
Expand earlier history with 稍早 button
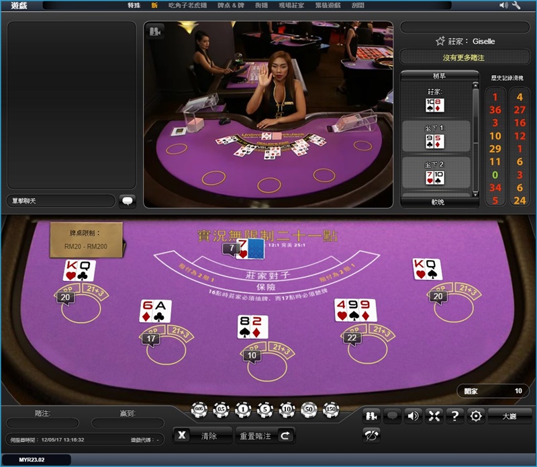(x=439, y=76)
